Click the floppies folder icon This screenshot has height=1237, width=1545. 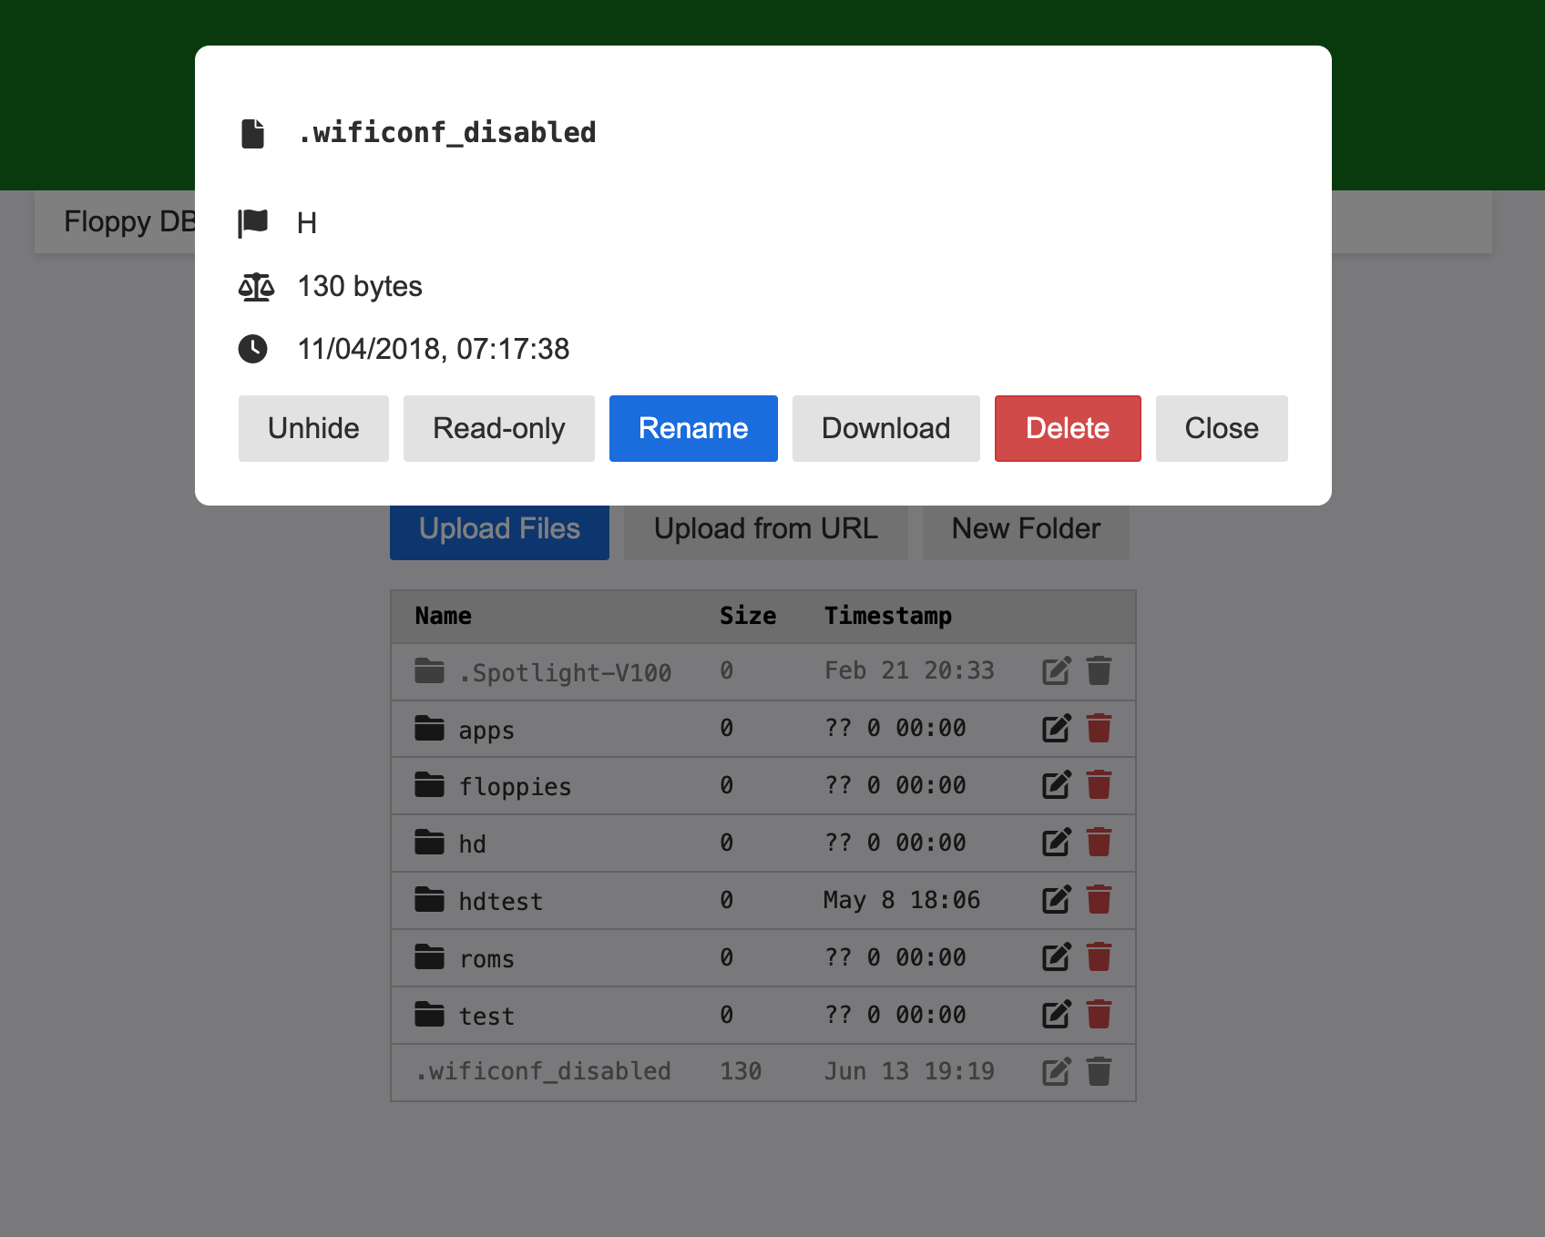(429, 784)
